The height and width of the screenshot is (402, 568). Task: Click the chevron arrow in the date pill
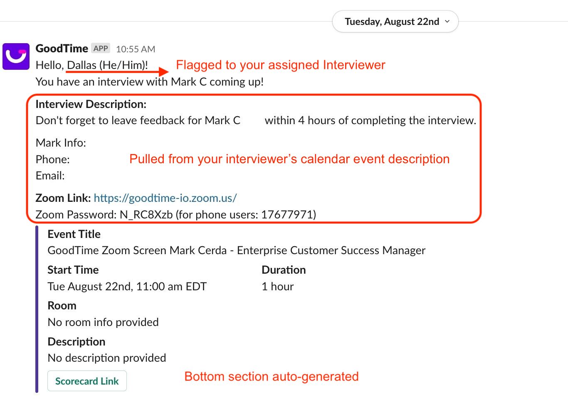[x=447, y=22]
